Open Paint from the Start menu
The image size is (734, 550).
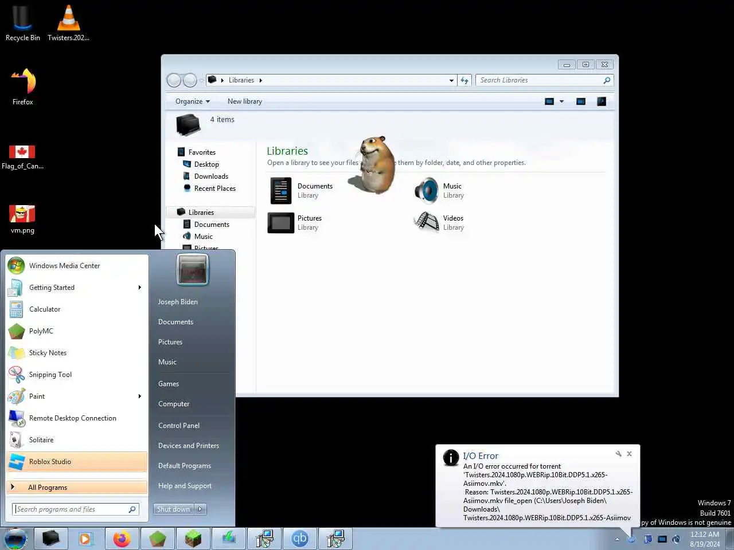pyautogui.click(x=77, y=396)
